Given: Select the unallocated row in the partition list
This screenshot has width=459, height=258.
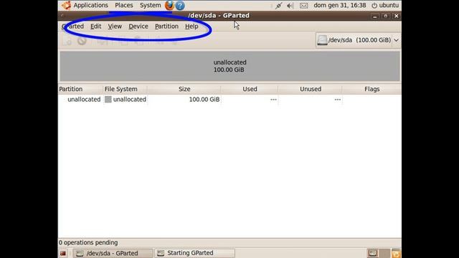Looking at the screenshot, I should (x=229, y=100).
